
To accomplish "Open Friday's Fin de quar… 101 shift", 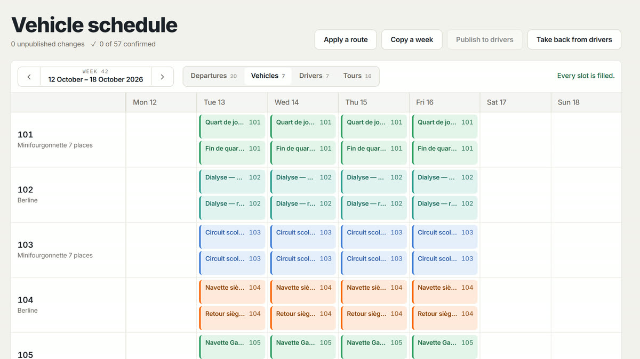I will (444, 152).
